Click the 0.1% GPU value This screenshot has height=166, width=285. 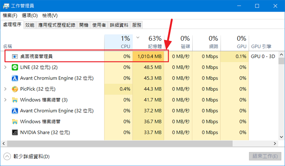[x=241, y=57]
